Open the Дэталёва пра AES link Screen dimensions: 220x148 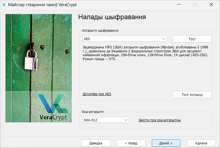[x=97, y=94]
